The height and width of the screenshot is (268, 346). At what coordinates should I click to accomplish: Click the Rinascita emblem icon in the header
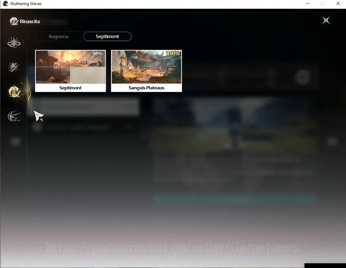coord(14,21)
